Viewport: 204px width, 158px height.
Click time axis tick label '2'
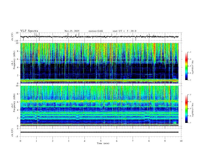(53, 141)
